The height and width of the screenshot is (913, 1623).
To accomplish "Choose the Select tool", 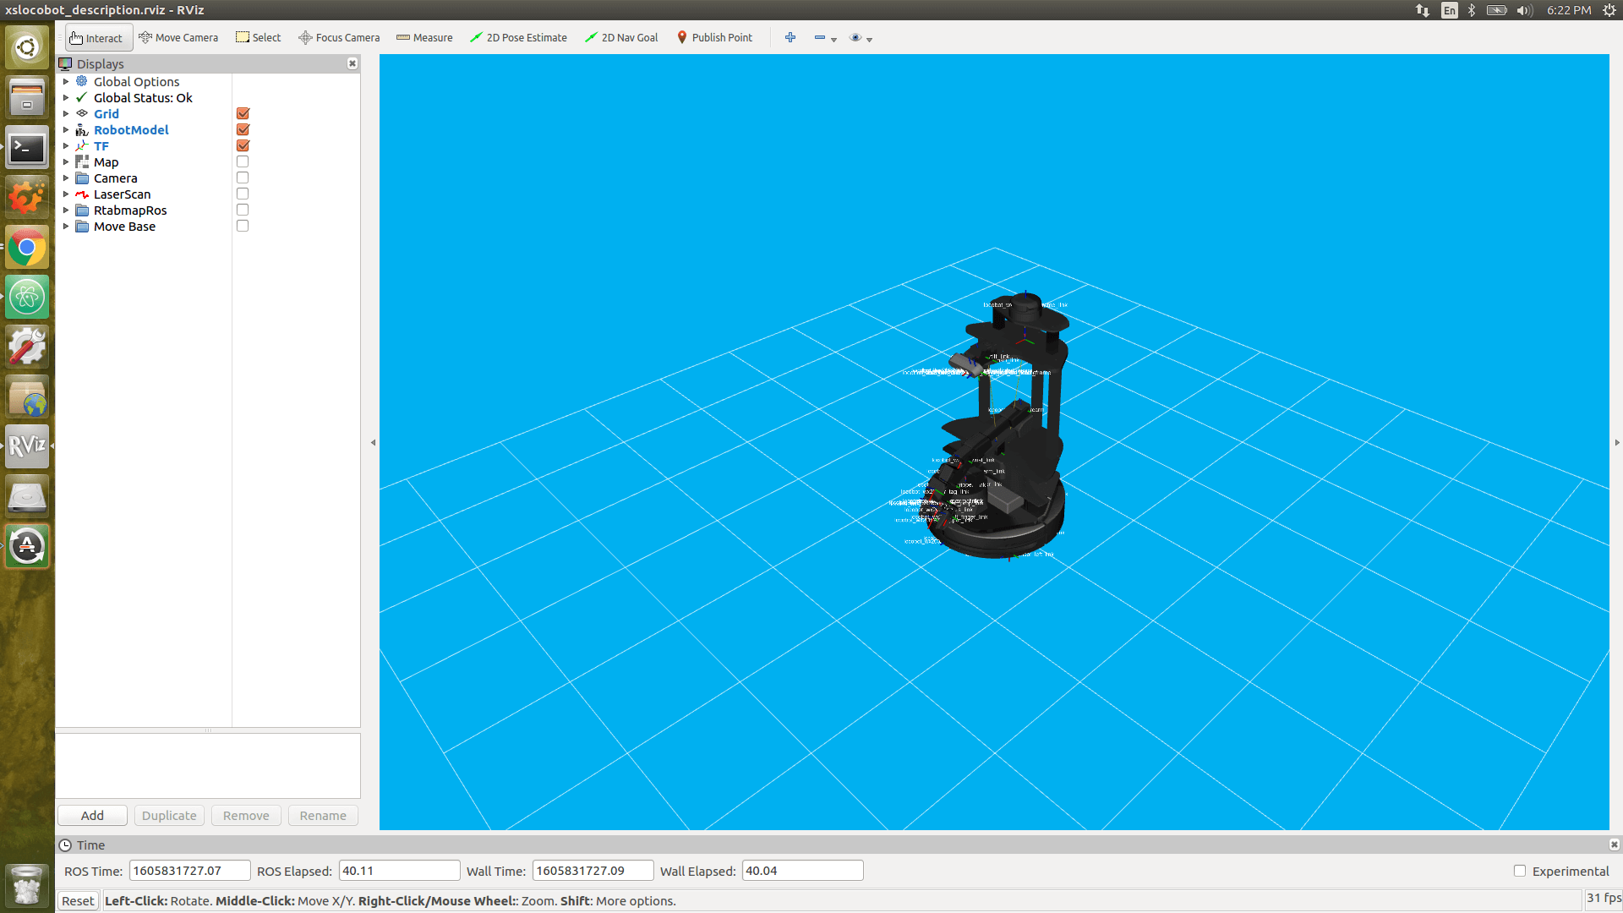I will tap(259, 38).
